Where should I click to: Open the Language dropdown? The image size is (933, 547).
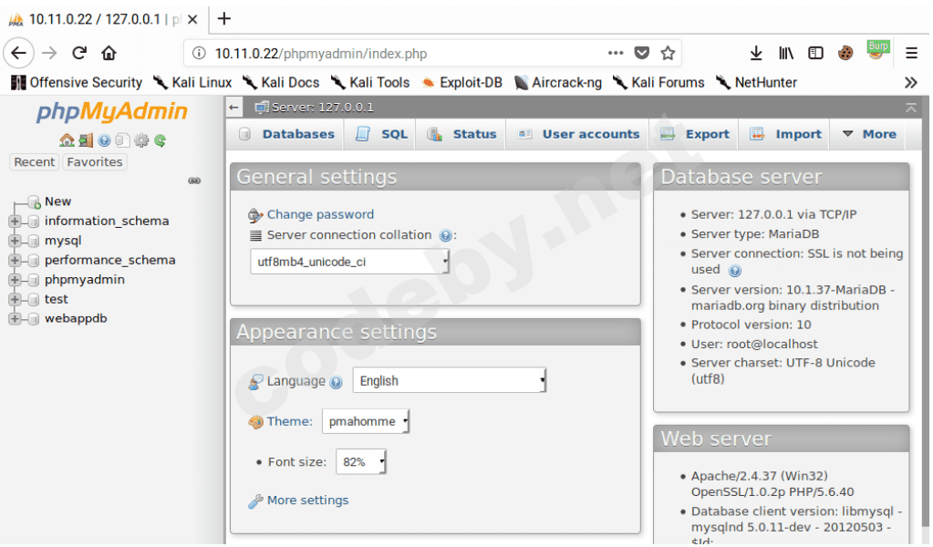[450, 380]
